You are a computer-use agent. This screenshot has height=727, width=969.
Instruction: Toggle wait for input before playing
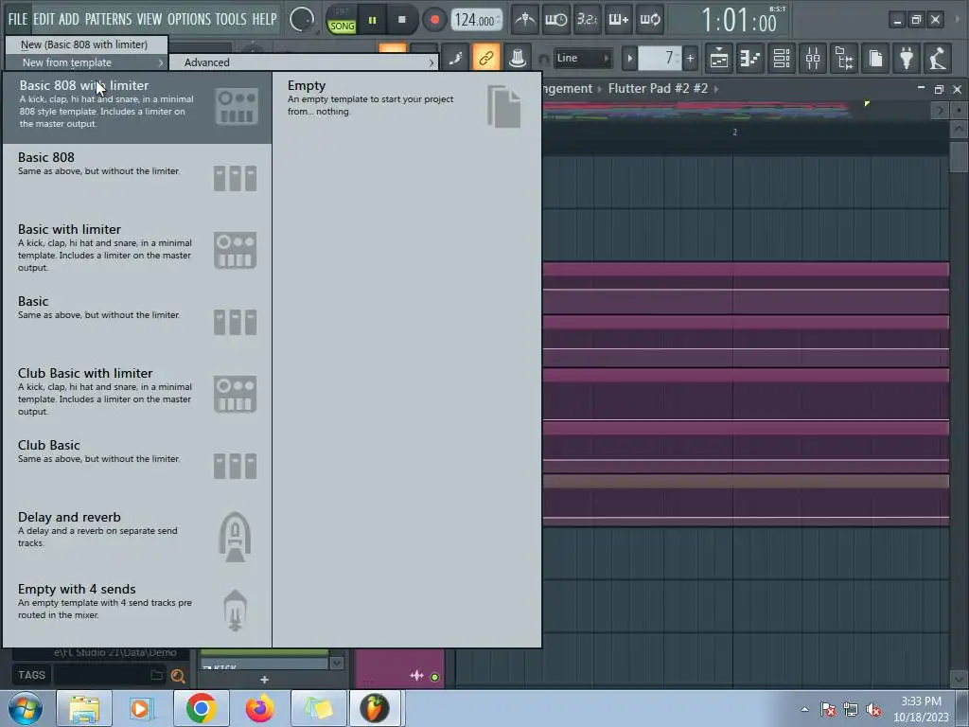556,20
